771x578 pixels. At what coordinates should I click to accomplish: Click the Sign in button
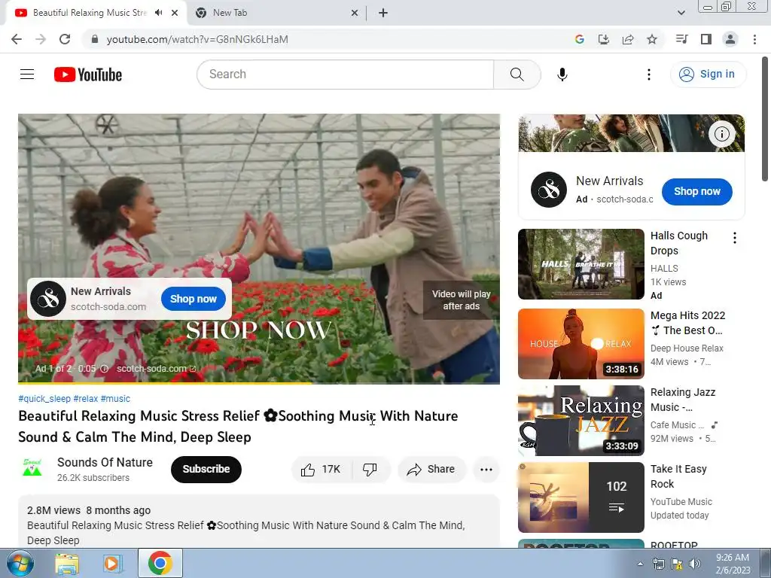pyautogui.click(x=708, y=75)
